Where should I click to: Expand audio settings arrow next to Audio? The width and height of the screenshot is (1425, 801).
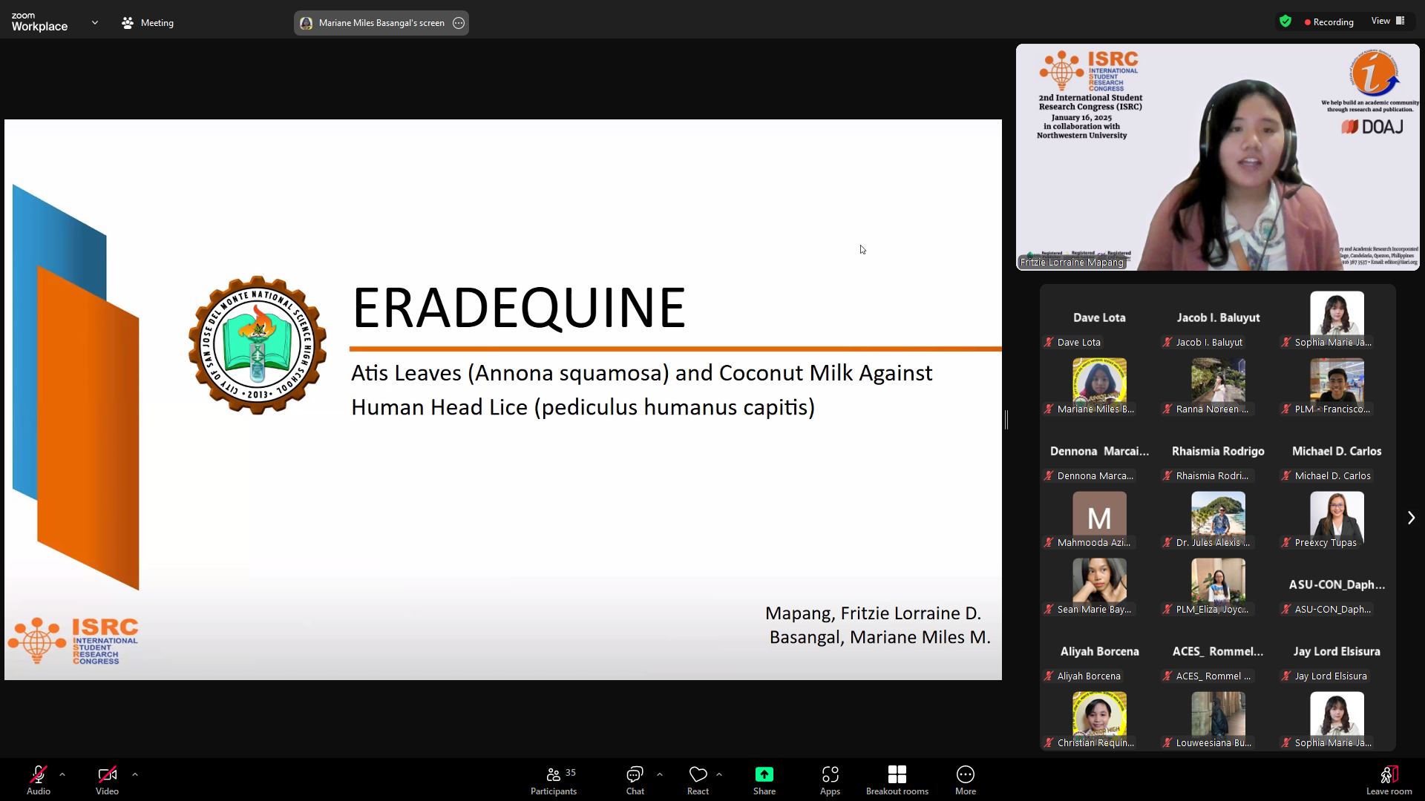62,774
